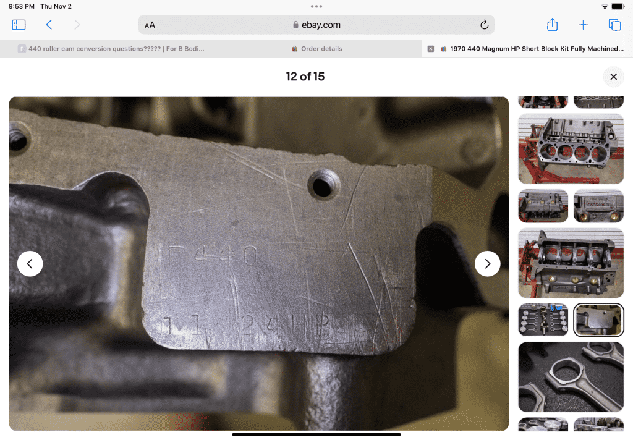Reload the eBay page
This screenshot has width=633, height=440.
point(484,25)
